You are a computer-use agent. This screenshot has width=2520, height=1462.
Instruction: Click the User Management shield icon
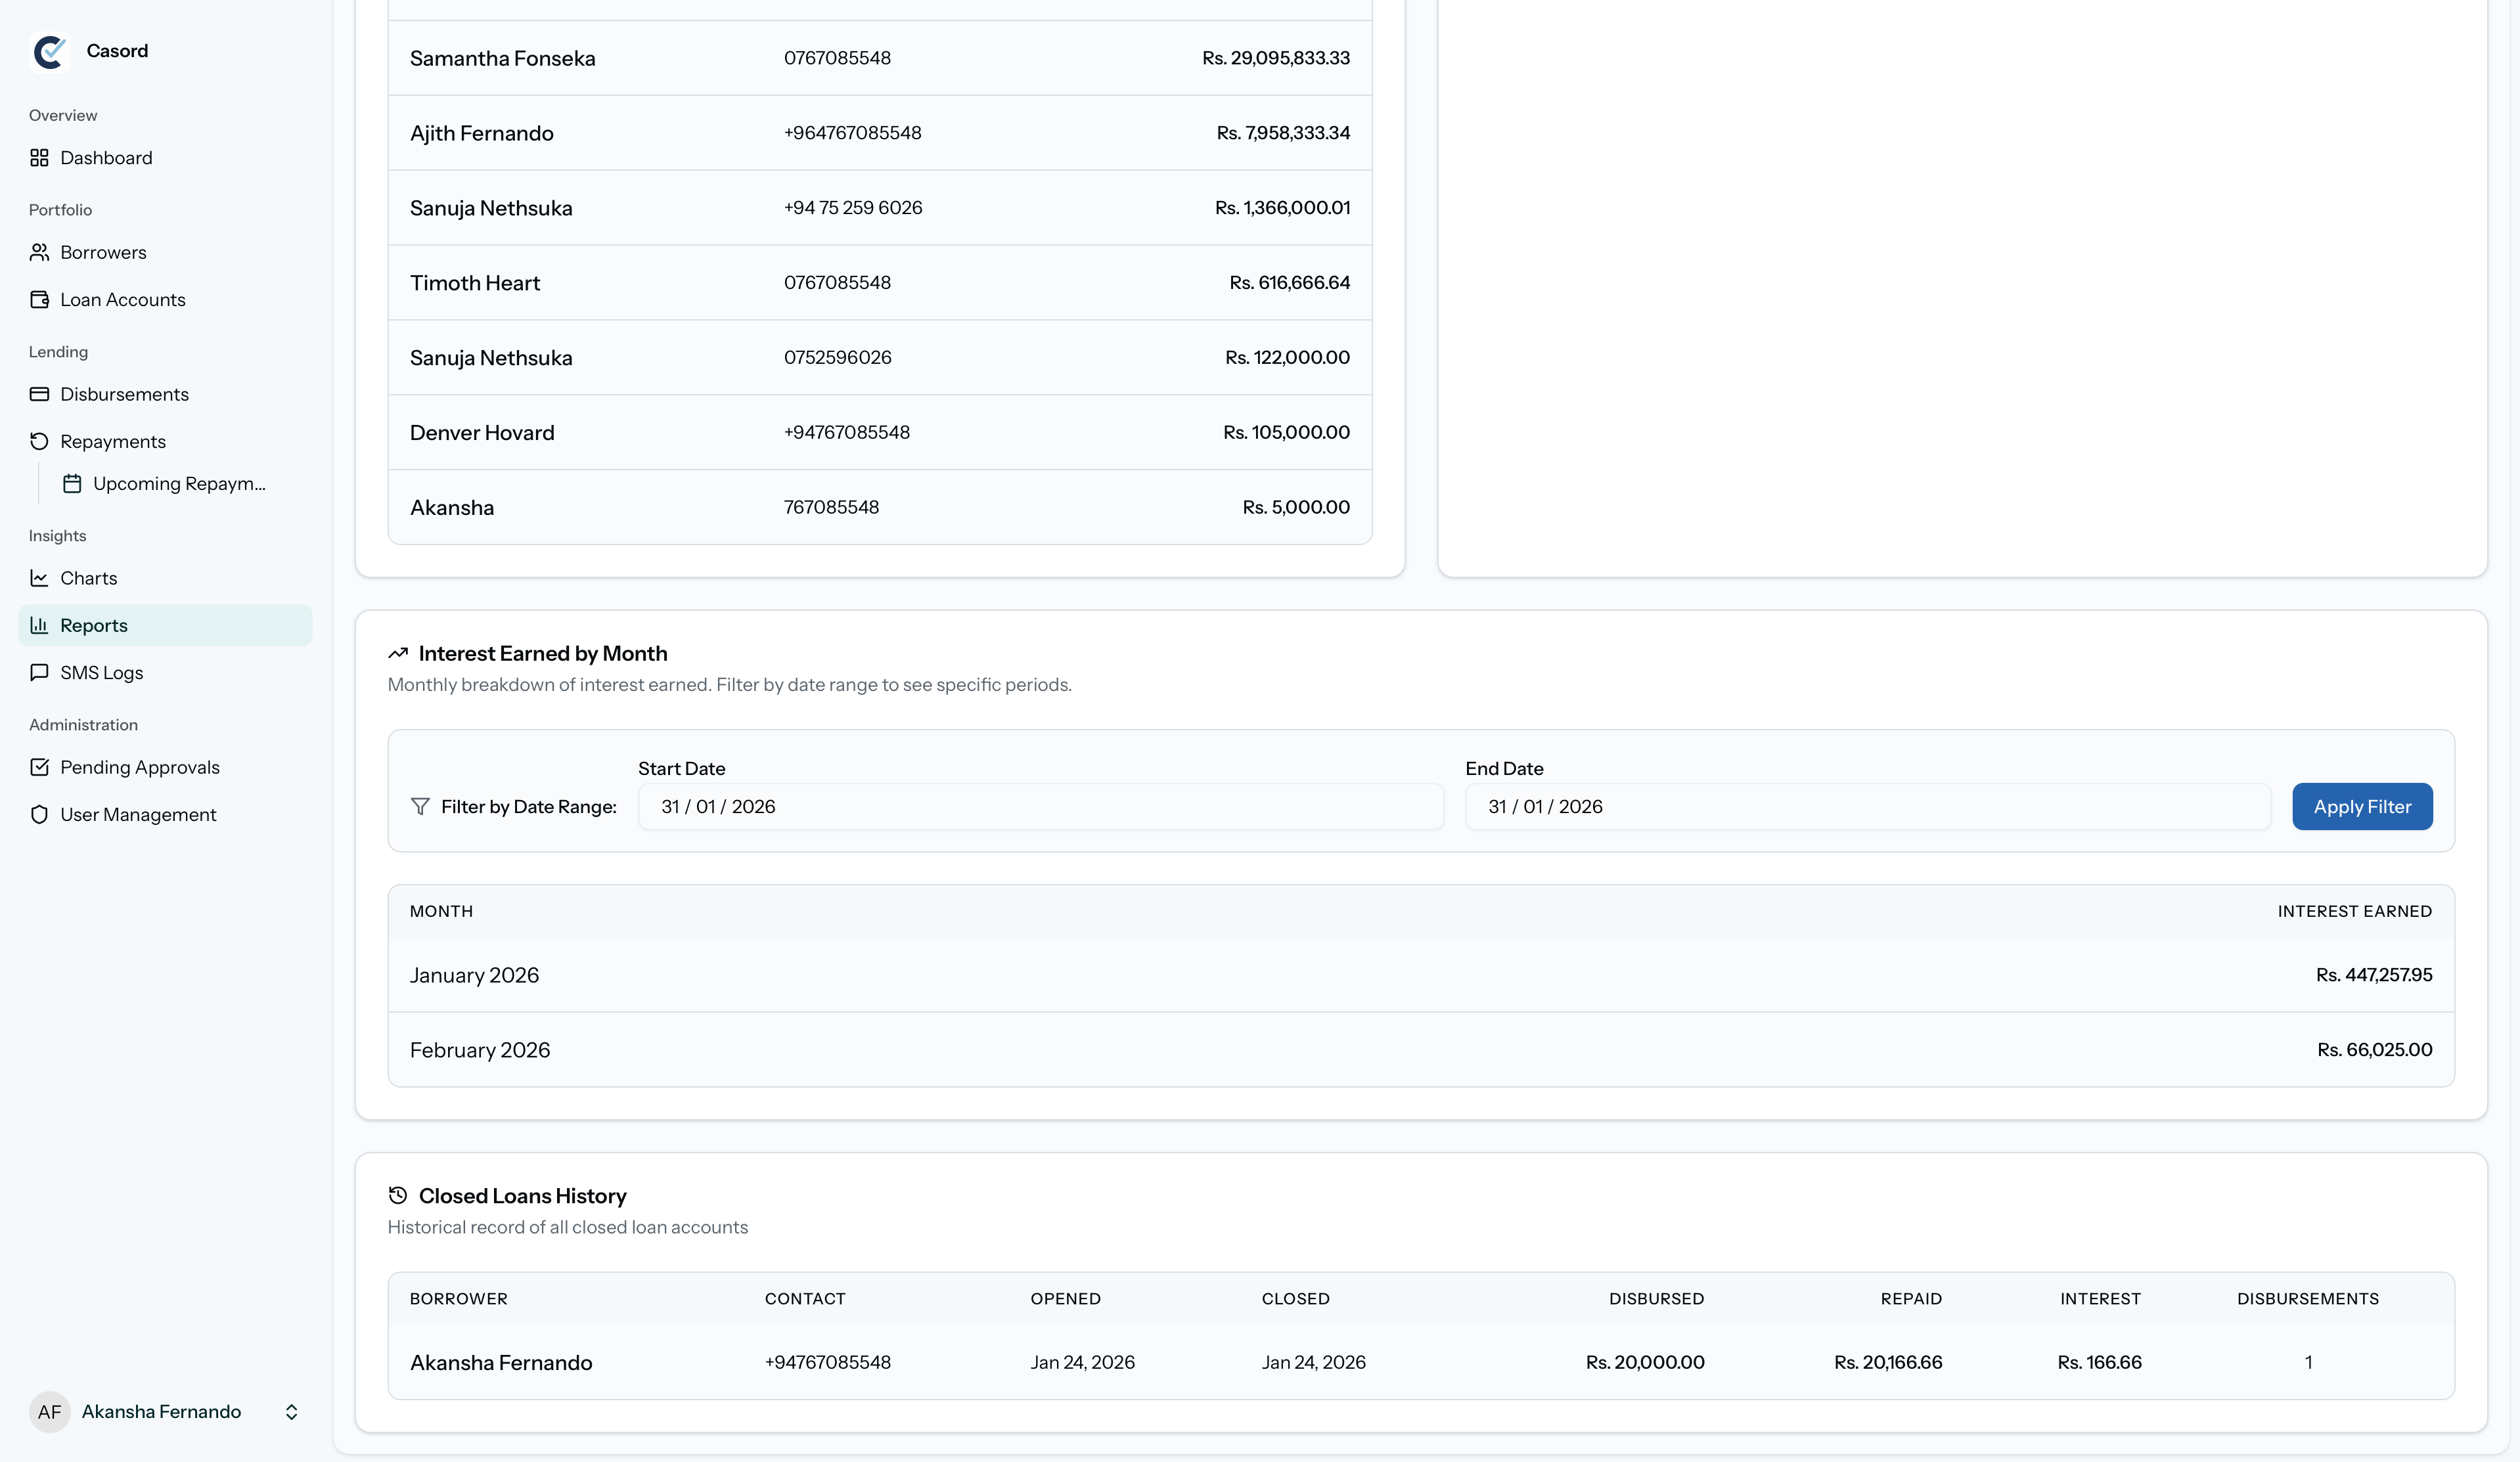coord(39,814)
